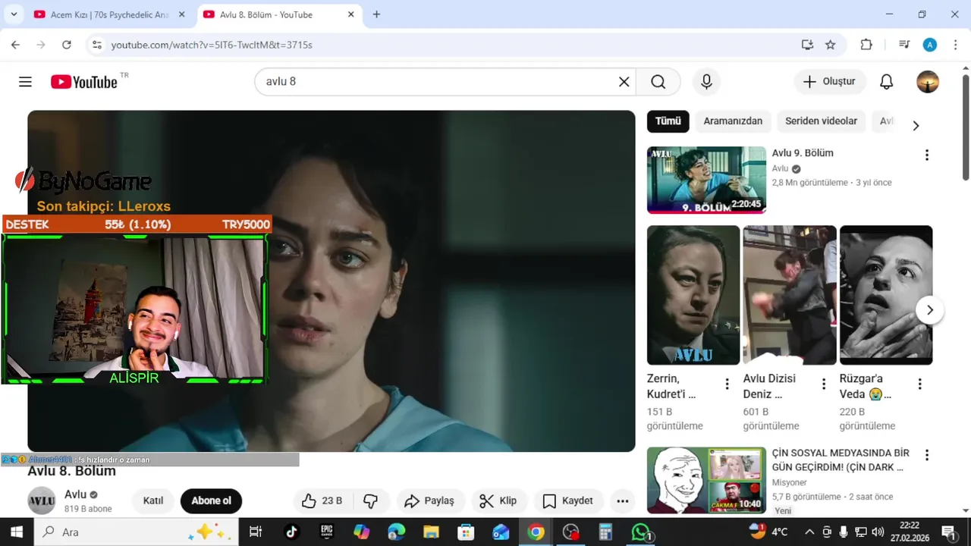Click the YouTube logo
This screenshot has height=546, width=971.
[84, 82]
